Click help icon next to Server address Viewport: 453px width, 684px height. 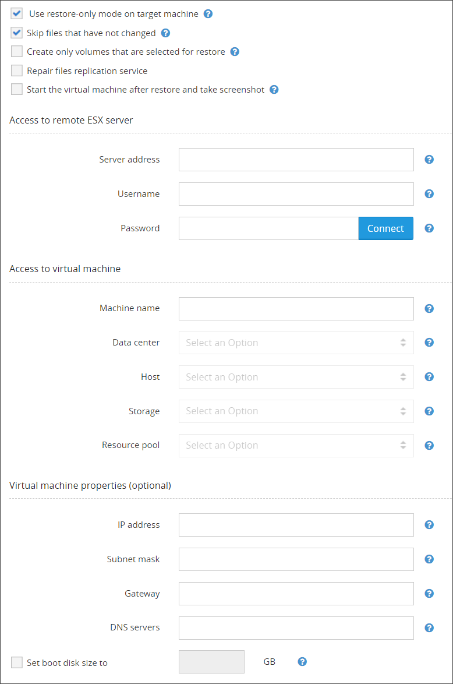429,160
